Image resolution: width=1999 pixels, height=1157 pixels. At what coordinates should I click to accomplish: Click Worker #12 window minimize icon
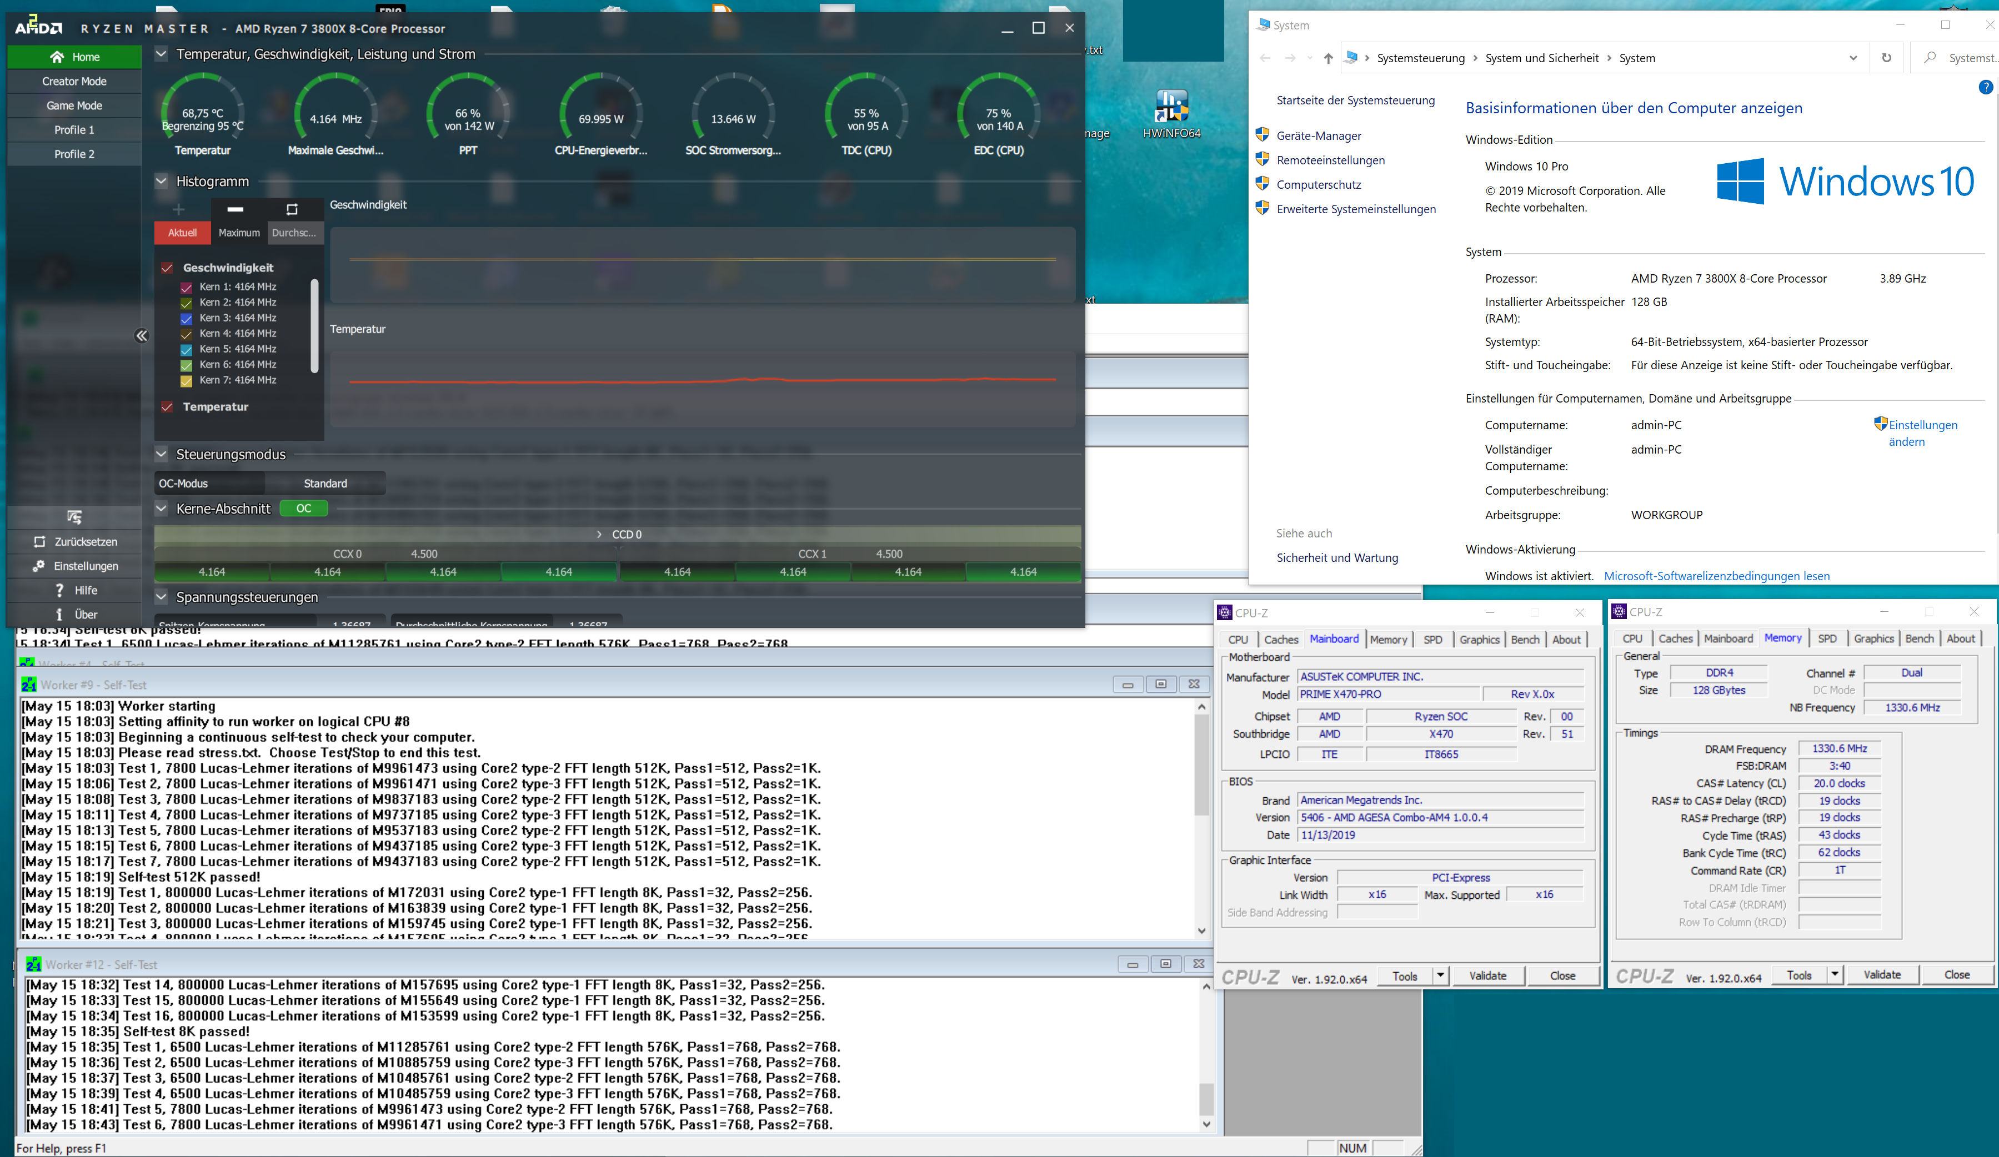tap(1133, 964)
